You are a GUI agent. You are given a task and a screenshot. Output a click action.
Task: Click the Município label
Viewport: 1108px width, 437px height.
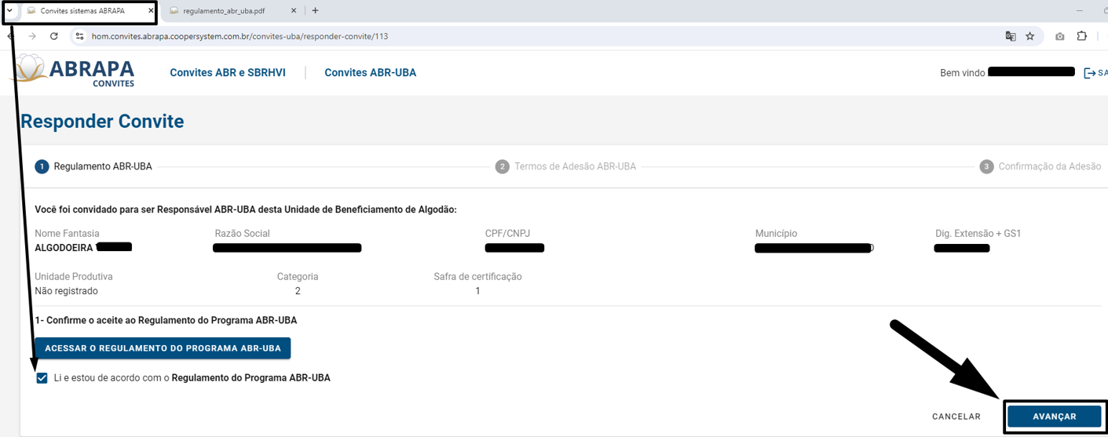[776, 234]
